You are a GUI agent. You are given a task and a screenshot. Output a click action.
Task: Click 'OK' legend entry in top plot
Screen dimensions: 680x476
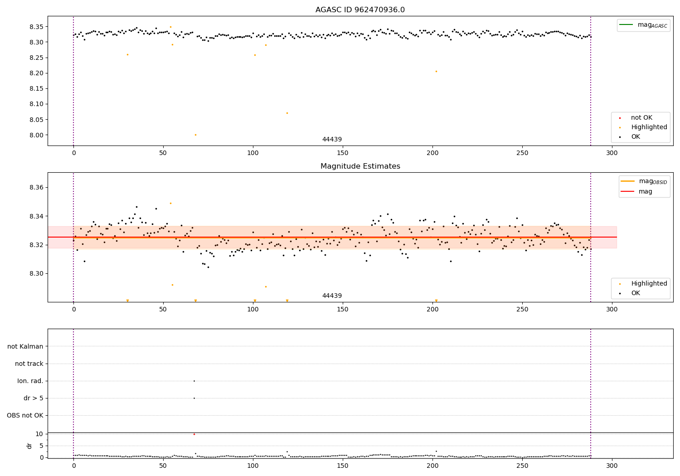(636, 137)
